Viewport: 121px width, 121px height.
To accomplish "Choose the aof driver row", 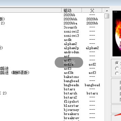I will tap(67, 56).
